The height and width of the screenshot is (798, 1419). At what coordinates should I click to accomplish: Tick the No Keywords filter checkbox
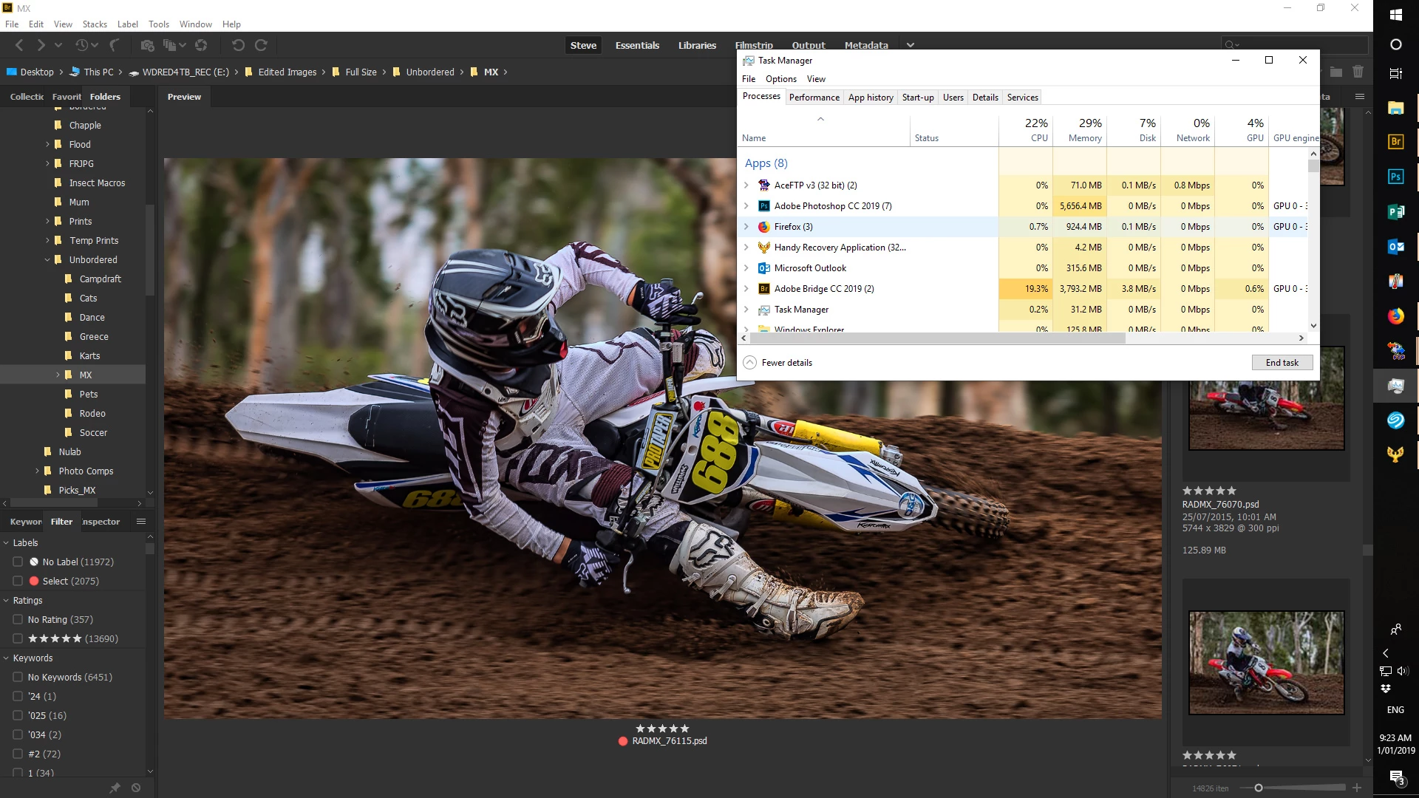click(18, 678)
